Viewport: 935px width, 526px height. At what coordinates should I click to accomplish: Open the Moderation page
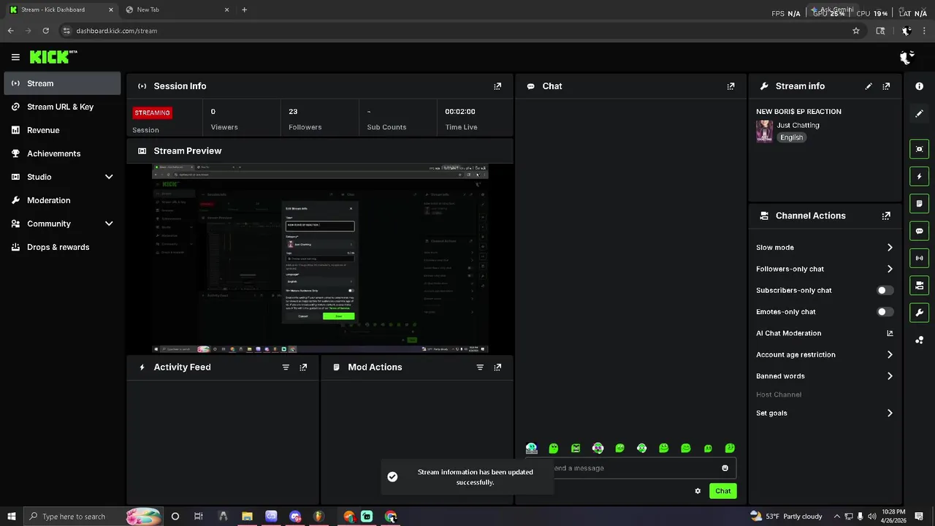pos(62,200)
